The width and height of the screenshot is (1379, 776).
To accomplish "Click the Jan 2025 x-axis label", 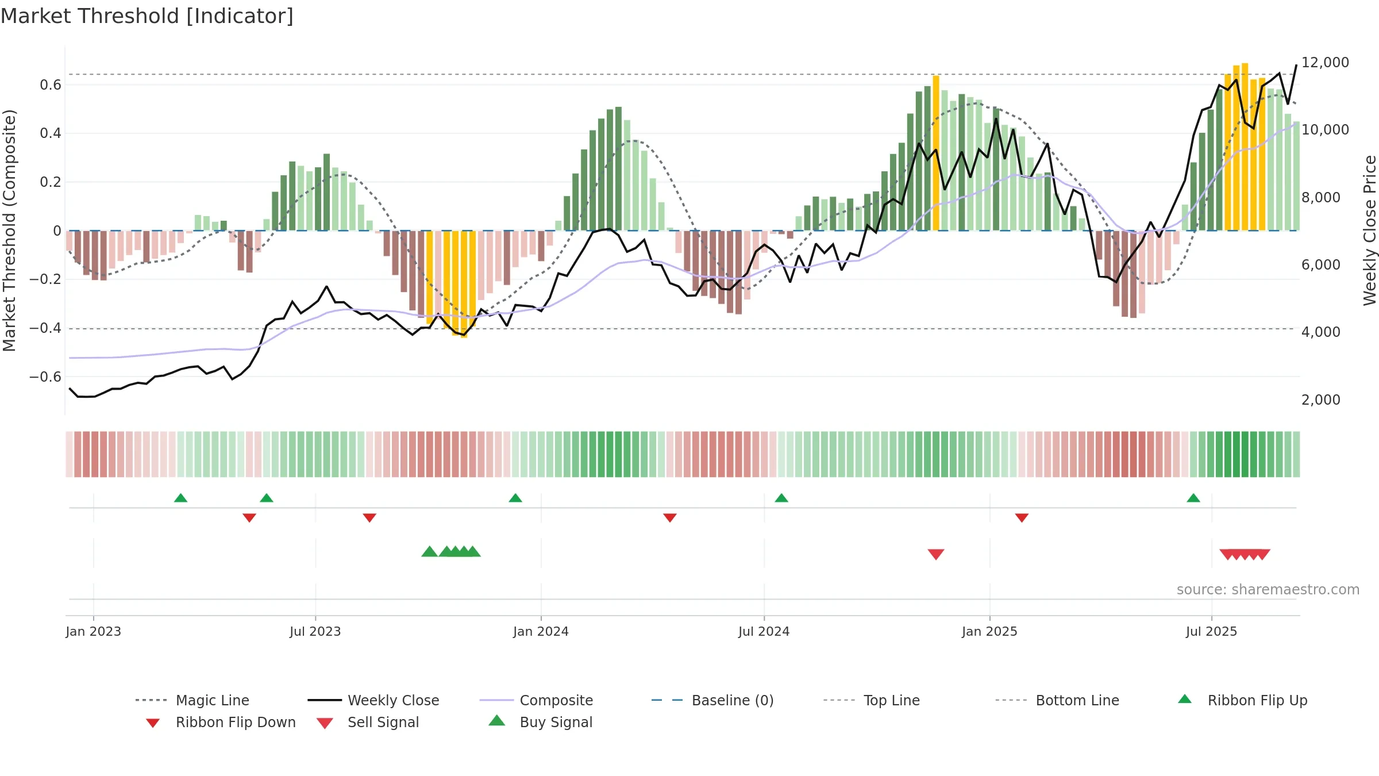I will click(990, 631).
